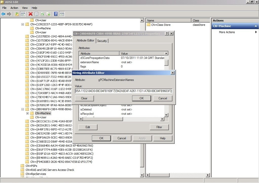The image size is (259, 183).
Task: Select CN={D81F7774-A5B8-43E6 tree item
Action: pyautogui.click(x=61, y=150)
